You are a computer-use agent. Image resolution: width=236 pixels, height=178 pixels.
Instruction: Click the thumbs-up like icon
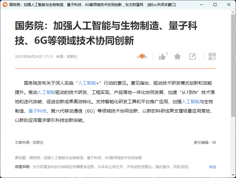pos(162,56)
